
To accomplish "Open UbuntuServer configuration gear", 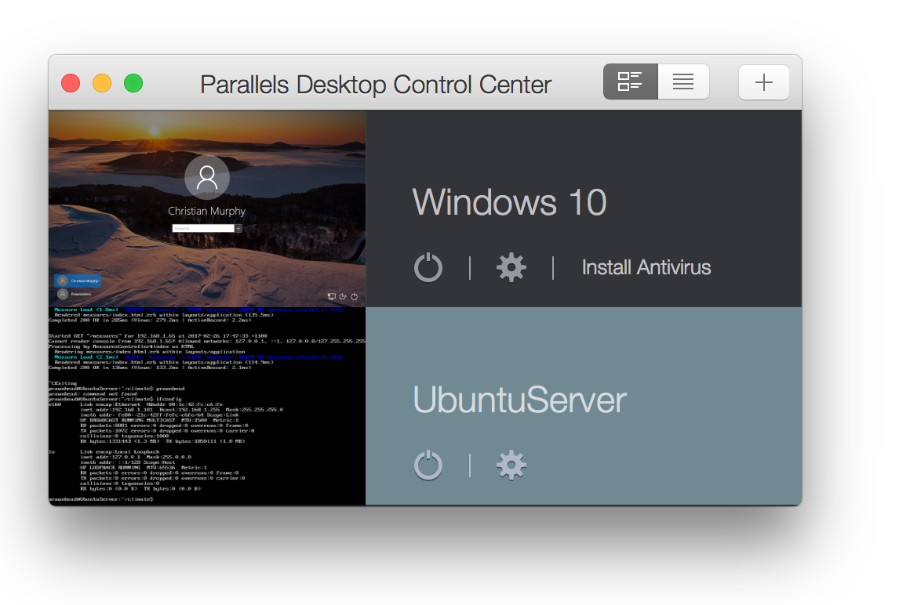I will point(511,465).
